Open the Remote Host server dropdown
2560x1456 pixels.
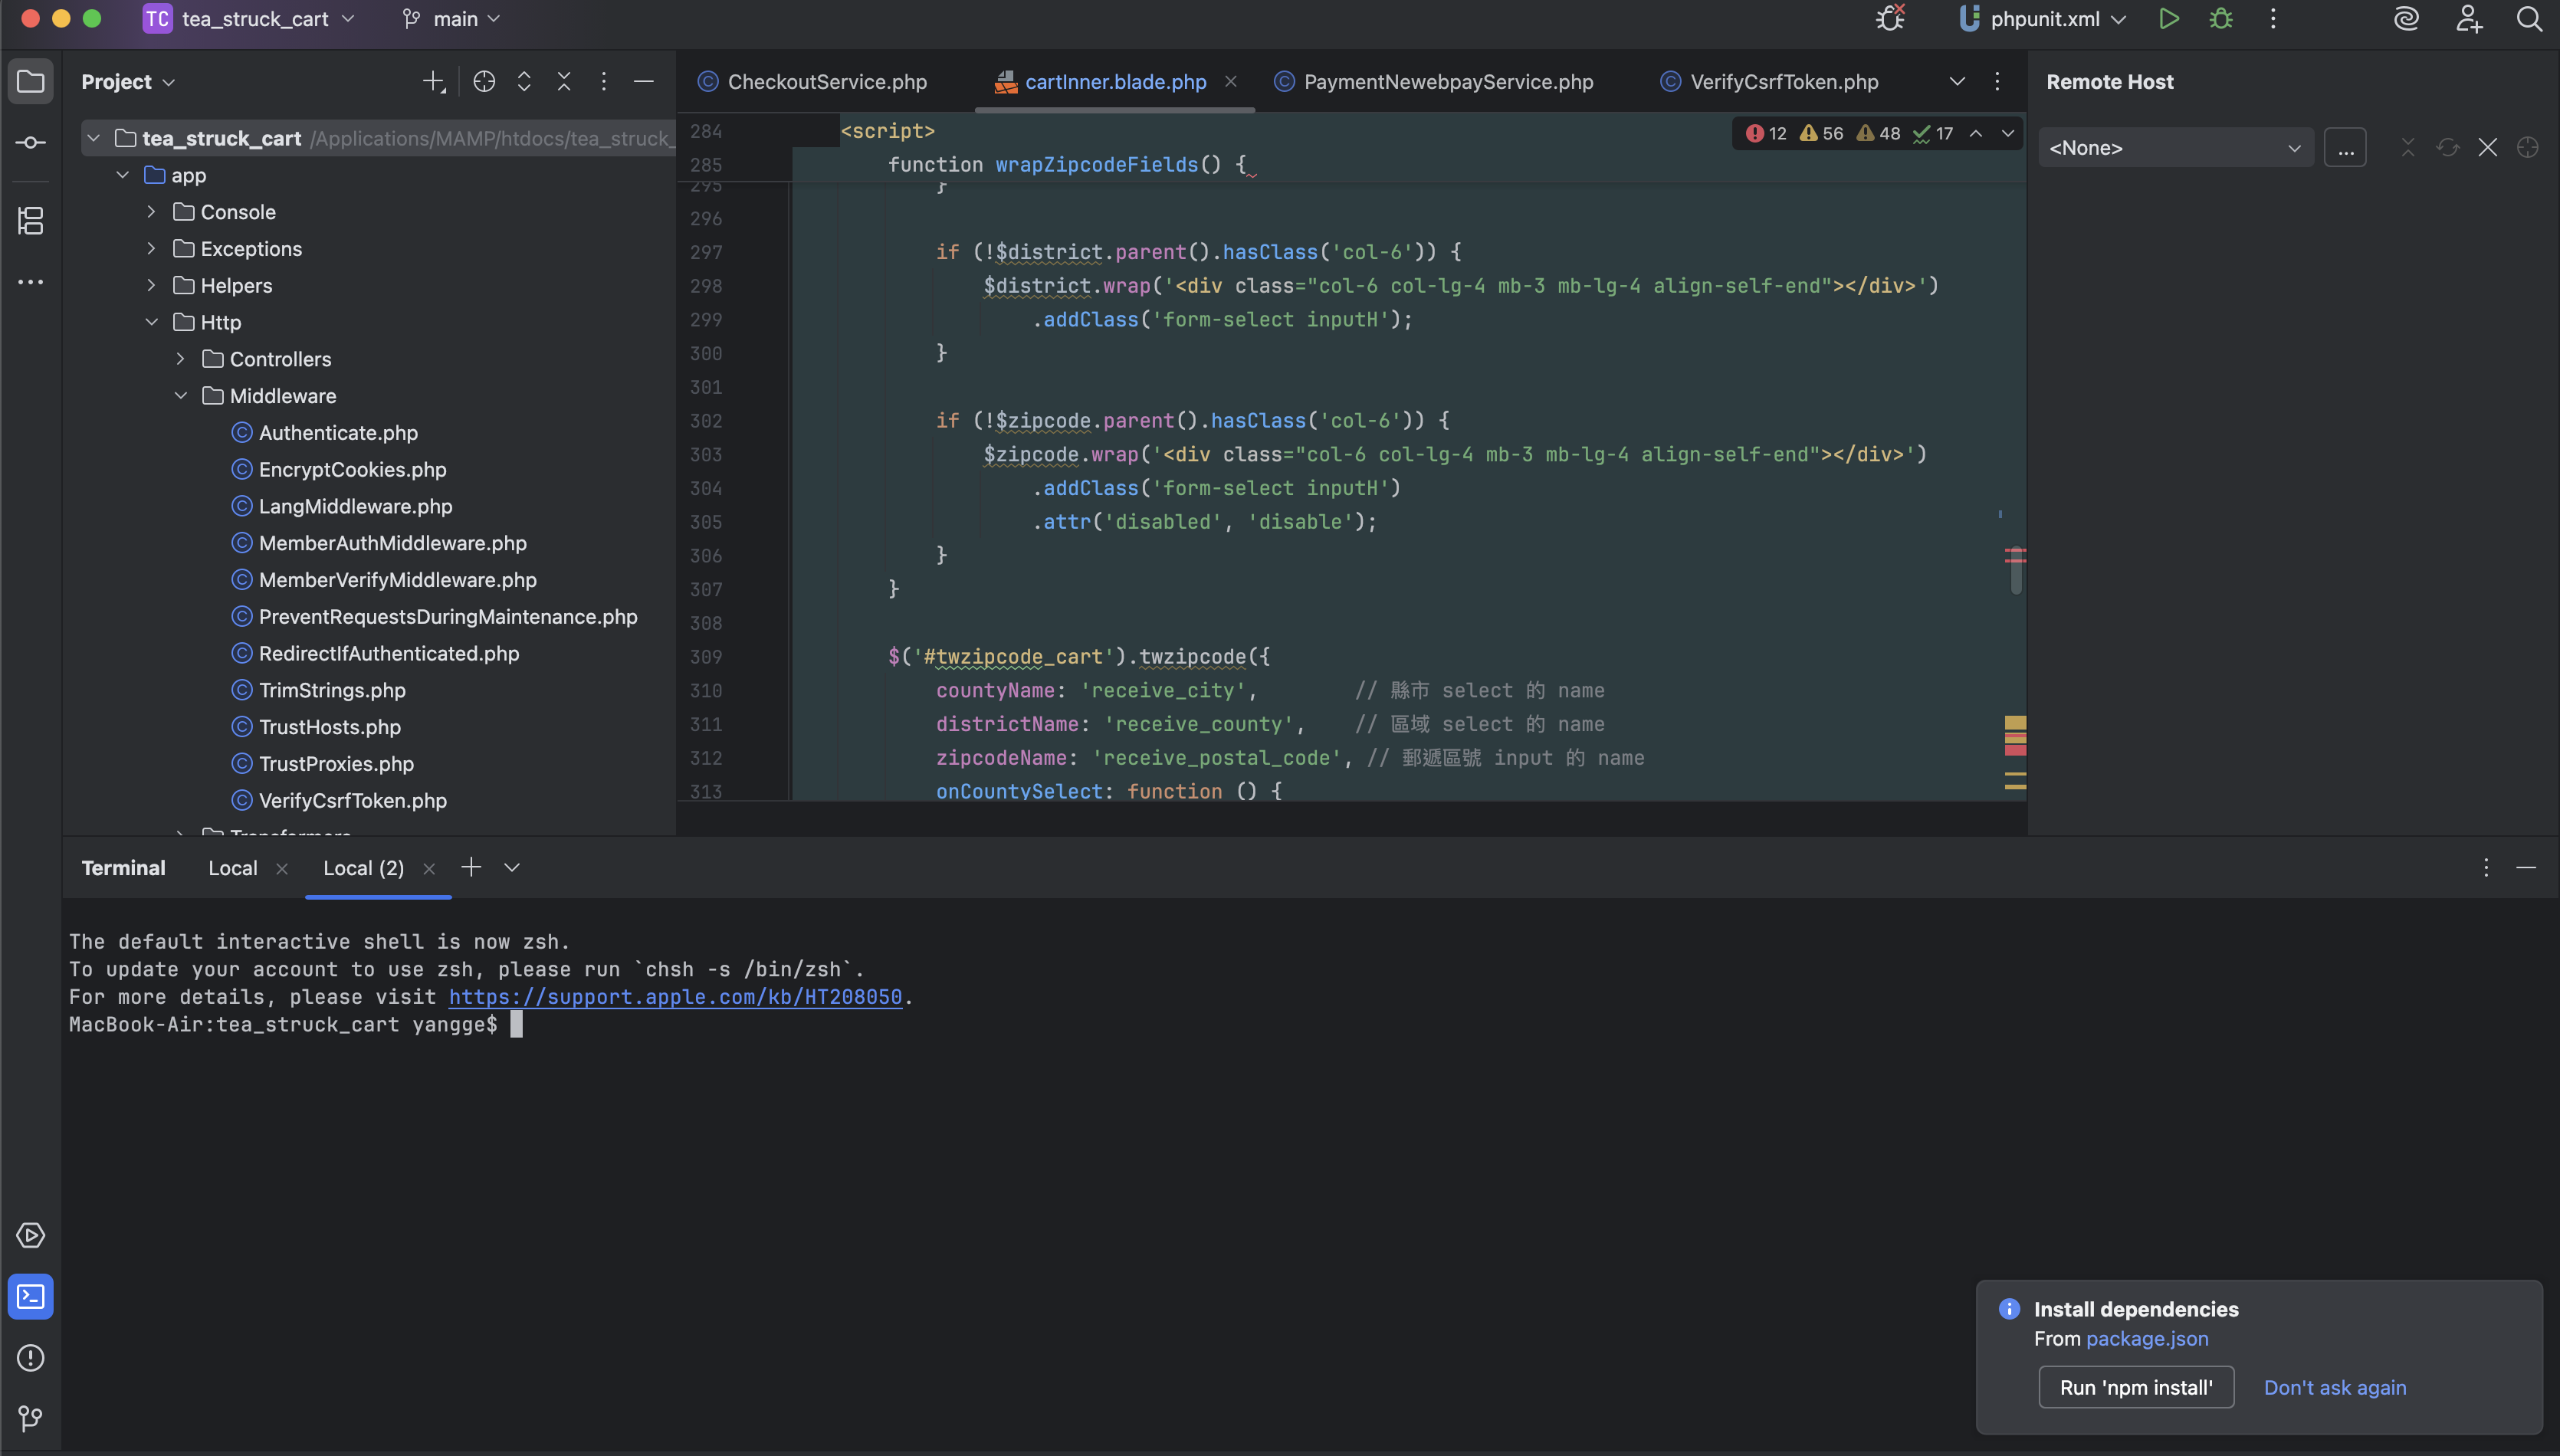2175,148
